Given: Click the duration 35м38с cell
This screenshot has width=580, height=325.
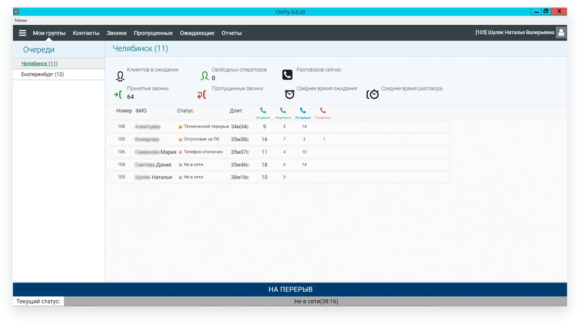Looking at the screenshot, I should coord(240,140).
